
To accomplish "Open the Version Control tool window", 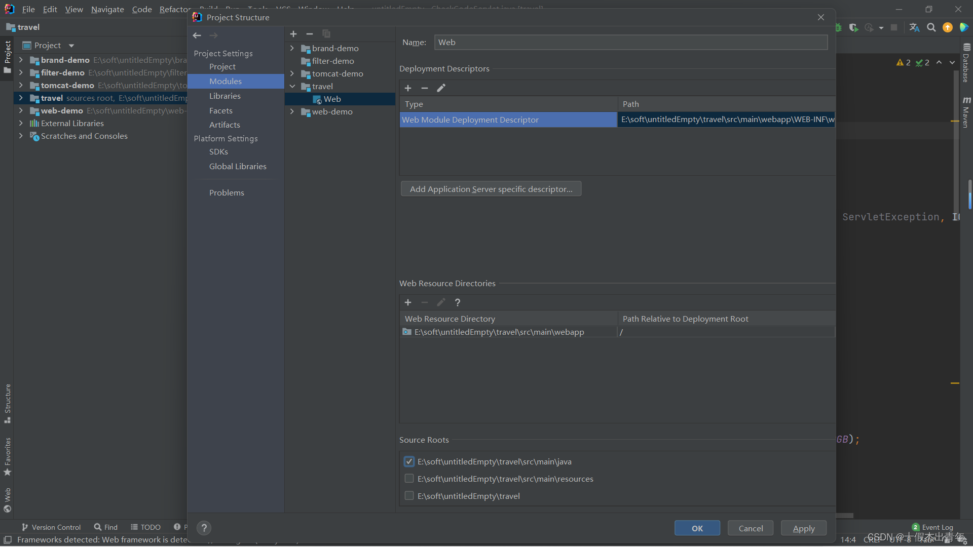I will tap(51, 527).
